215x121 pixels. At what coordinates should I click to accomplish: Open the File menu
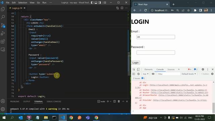click(x=7, y=3)
